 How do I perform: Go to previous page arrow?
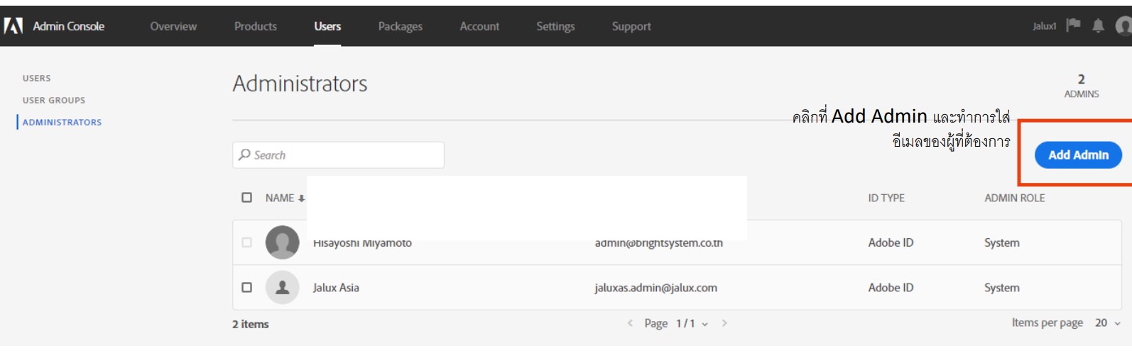click(x=629, y=323)
